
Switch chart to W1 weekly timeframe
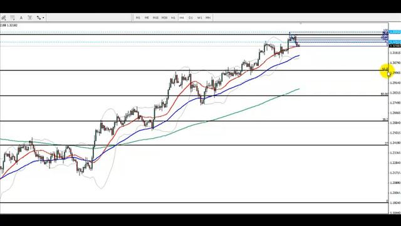point(199,18)
